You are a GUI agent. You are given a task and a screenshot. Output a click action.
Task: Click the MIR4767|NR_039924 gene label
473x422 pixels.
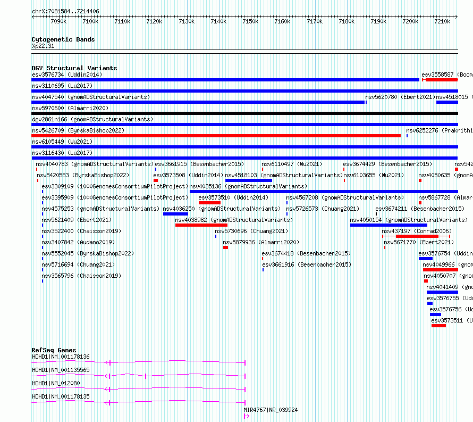click(x=271, y=410)
